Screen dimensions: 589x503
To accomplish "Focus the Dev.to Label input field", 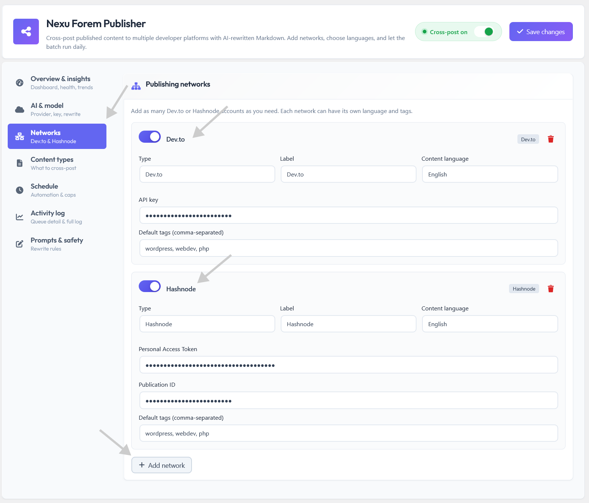I will (x=349, y=174).
